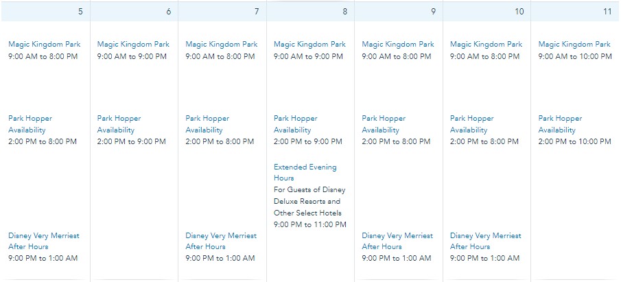
Task: Click Park Hopper Availability for day 9
Action: click(x=384, y=124)
